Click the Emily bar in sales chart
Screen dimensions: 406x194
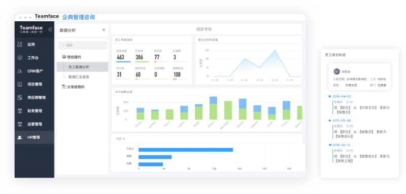coord(141,114)
